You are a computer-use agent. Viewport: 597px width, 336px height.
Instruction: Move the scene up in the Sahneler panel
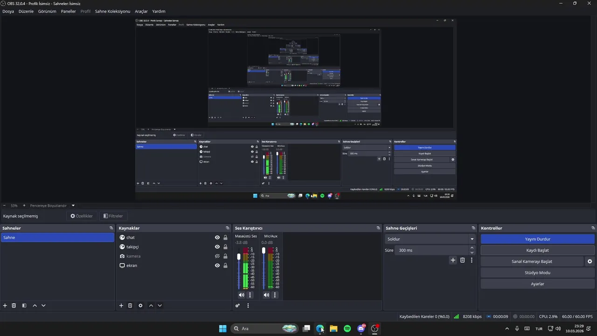pos(35,306)
